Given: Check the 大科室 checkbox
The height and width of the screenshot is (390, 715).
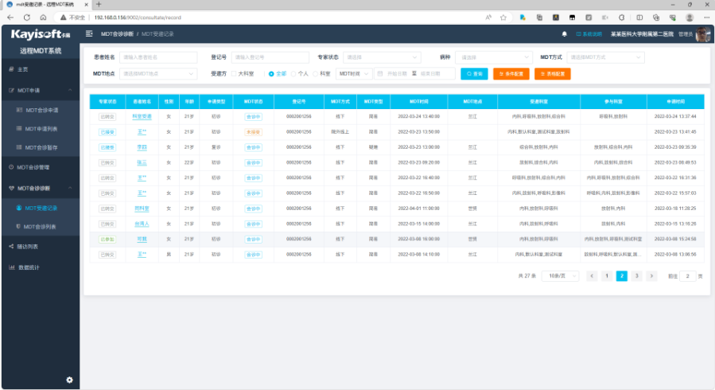Looking at the screenshot, I should click(x=231, y=73).
